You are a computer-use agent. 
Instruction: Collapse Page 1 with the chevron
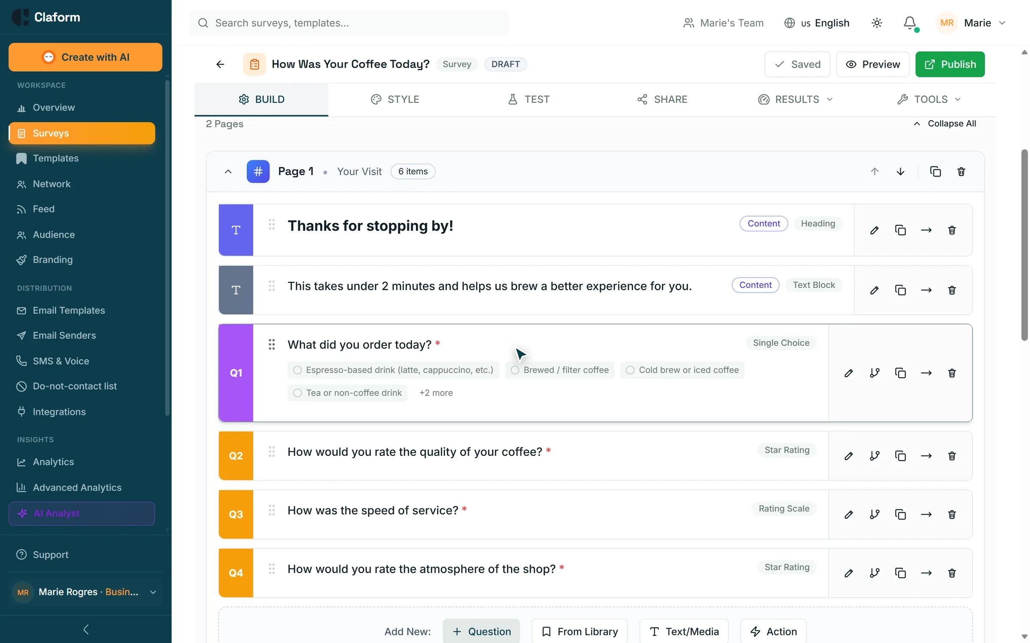click(228, 171)
